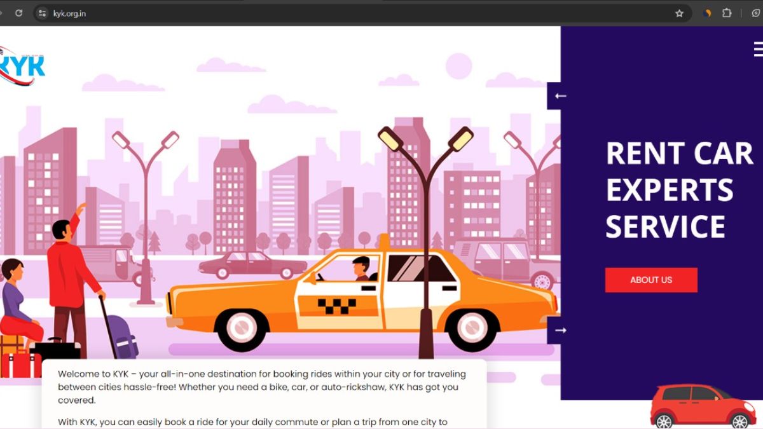The image size is (763, 429).
Task: Click the forward navigation arrow in browser
Action: tap(2, 13)
